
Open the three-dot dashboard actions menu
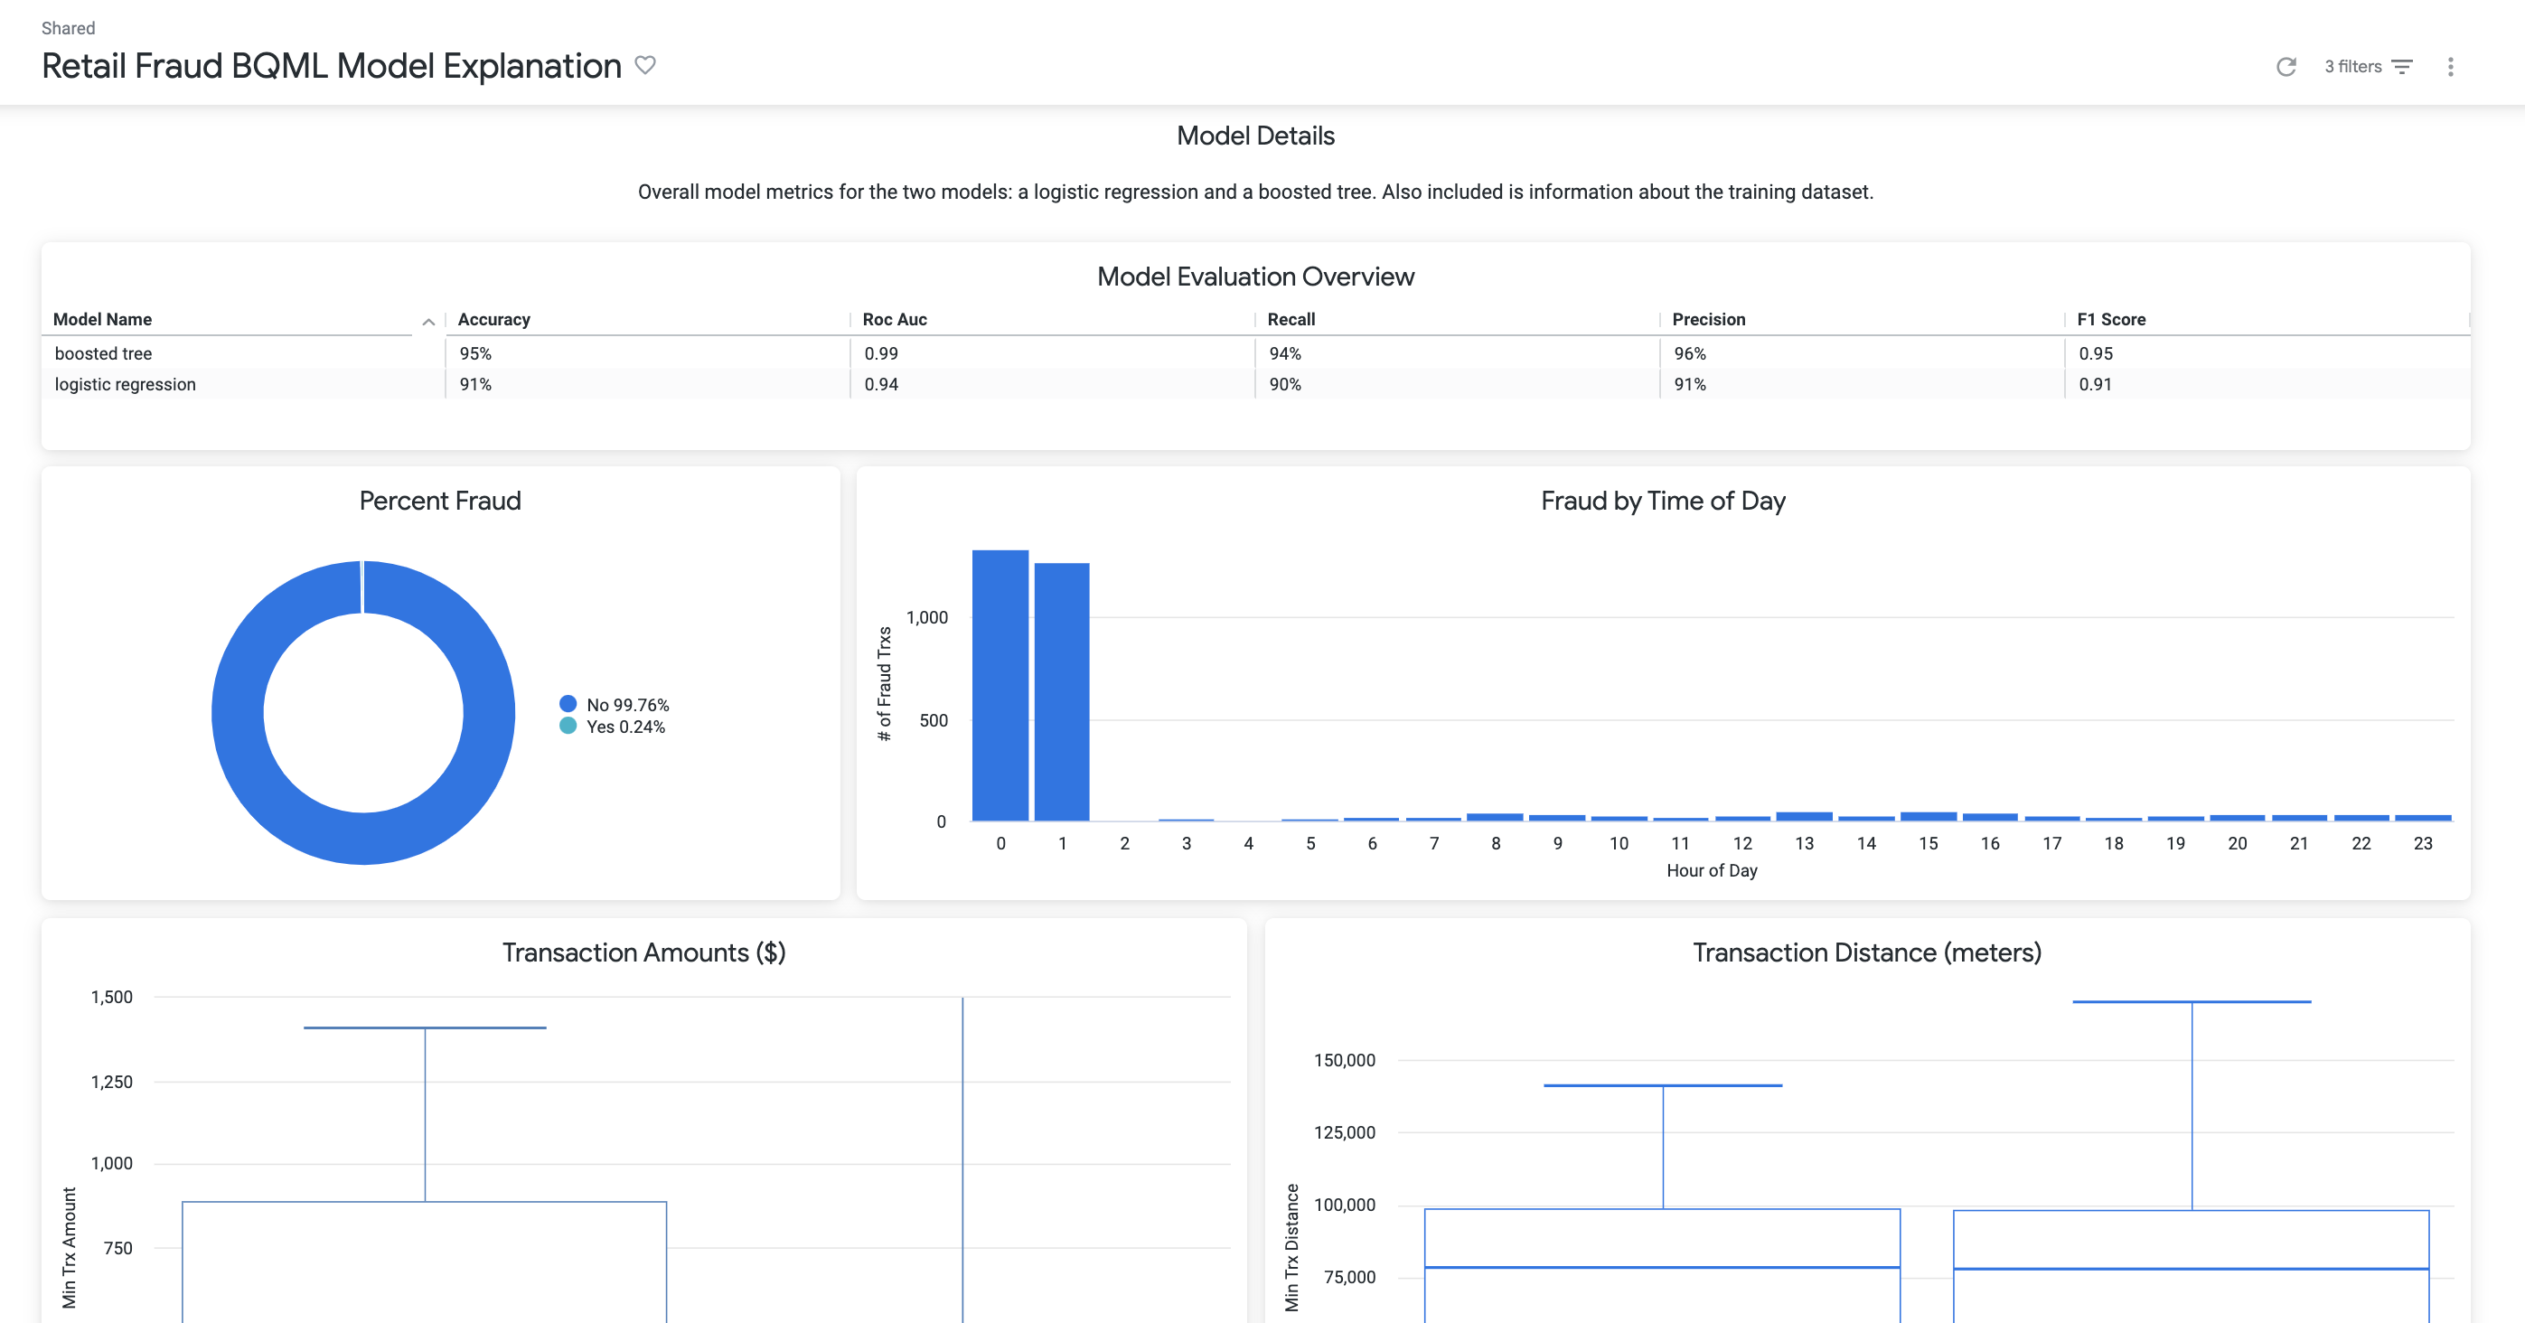pos(2449,67)
